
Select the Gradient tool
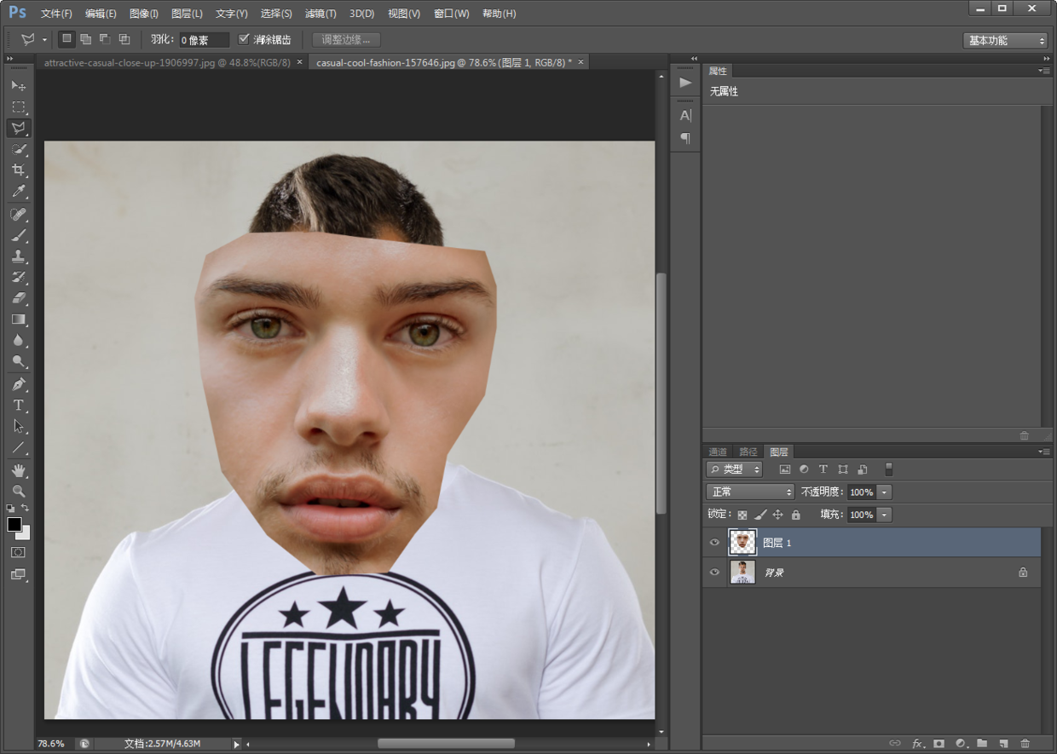(x=18, y=319)
